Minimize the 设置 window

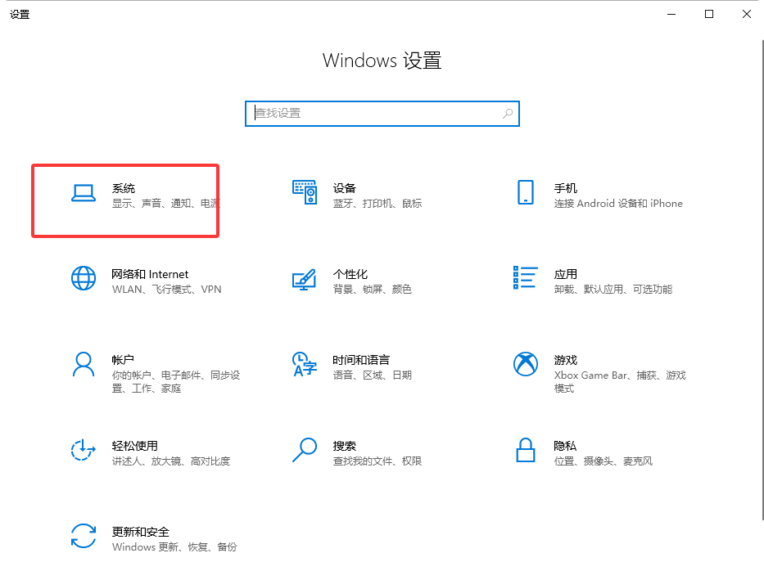(x=671, y=14)
